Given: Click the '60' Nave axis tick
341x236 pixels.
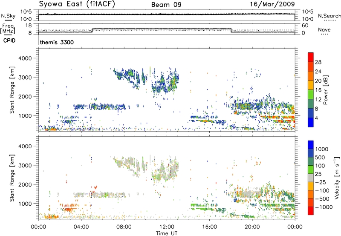Looking at the screenshot, I should (305, 26).
